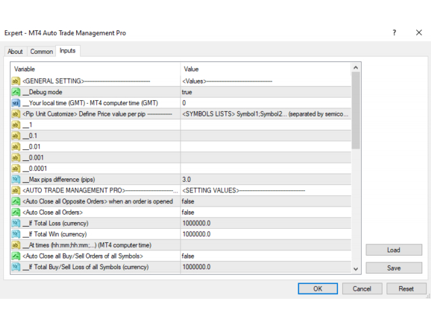Select the '<SETTING VALUES>' value cell
431x323 pixels.
[x=266, y=190]
